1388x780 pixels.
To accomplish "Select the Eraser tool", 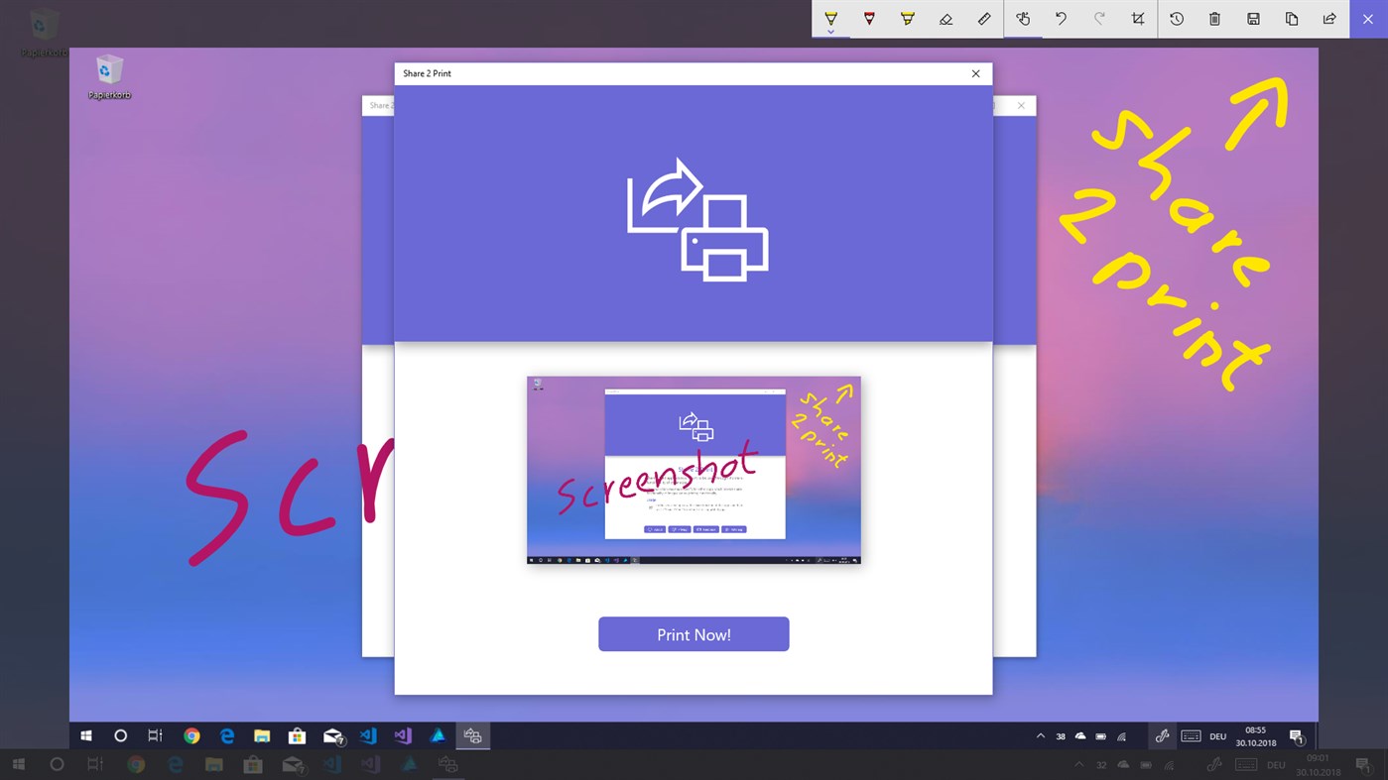I will (946, 18).
